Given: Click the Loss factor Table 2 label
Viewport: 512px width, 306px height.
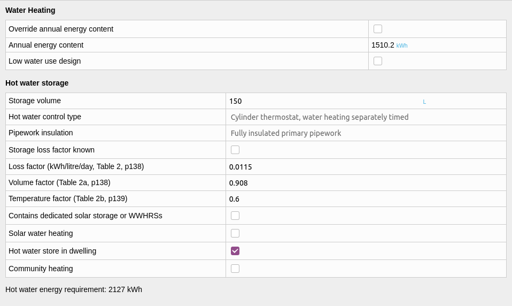Looking at the screenshot, I should click(76, 166).
